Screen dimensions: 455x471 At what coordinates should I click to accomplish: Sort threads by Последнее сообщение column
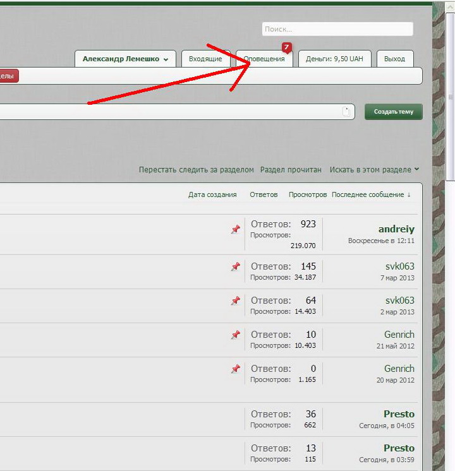coord(371,194)
